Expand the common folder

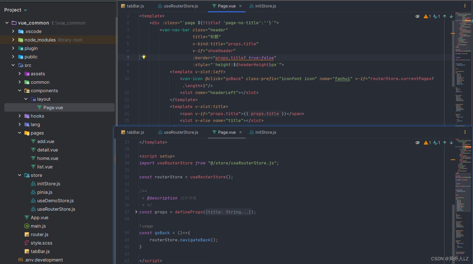19,82
